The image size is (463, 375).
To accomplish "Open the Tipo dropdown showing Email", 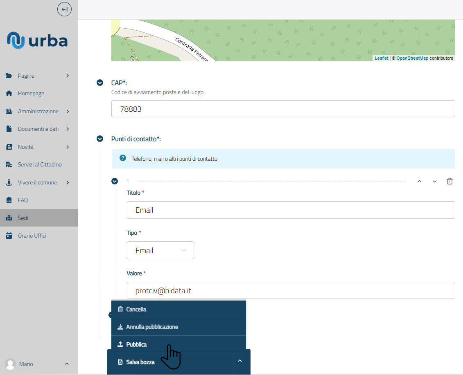I will [160, 250].
